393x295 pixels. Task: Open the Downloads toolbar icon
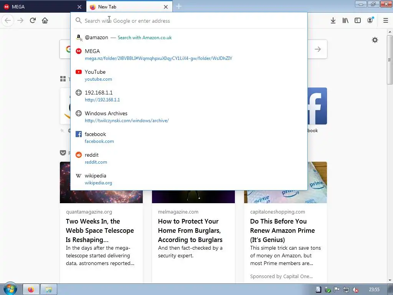pyautogui.click(x=333, y=21)
